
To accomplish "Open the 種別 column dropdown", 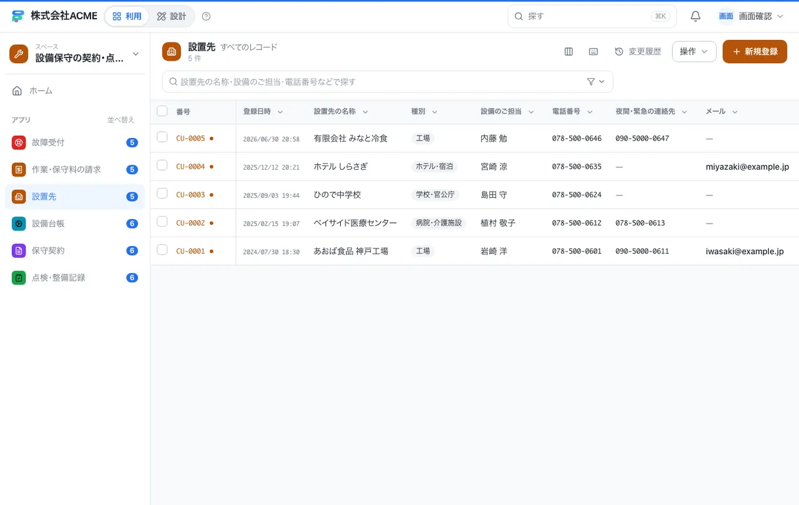I will pyautogui.click(x=434, y=112).
